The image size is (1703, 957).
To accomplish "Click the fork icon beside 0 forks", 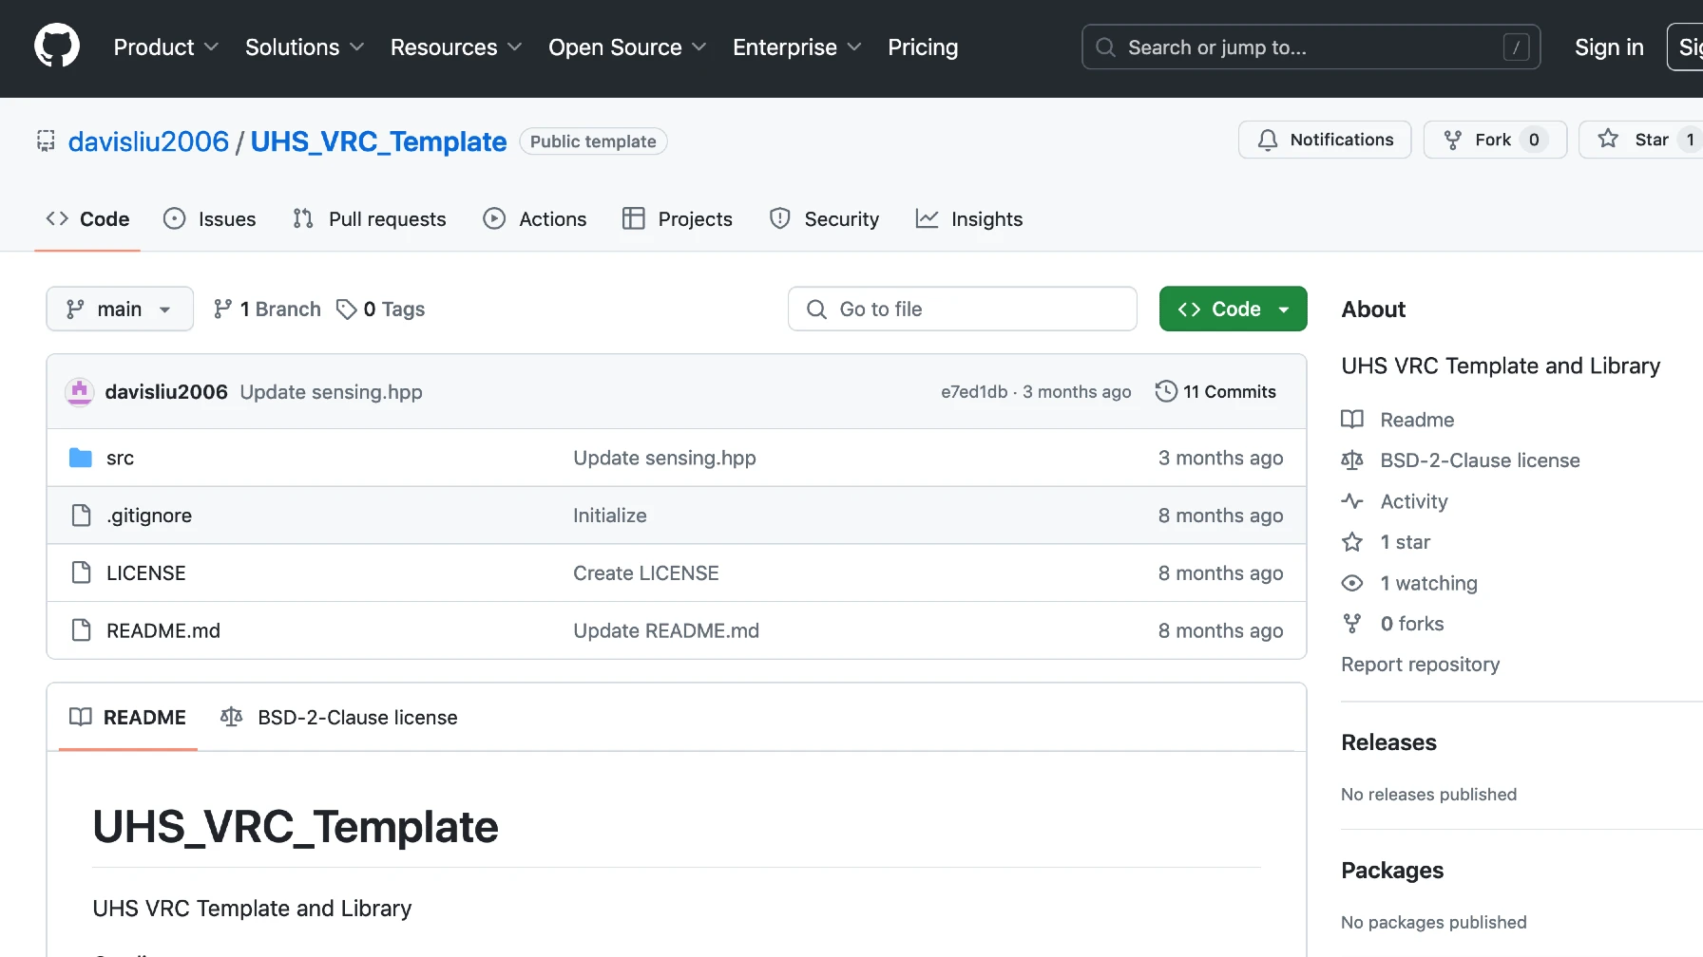I will pos(1352,624).
